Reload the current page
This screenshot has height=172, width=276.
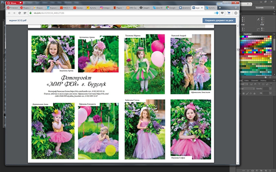[20, 13]
